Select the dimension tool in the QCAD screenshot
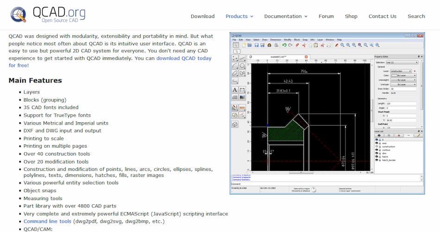Image resolution: width=440 pixels, height=232 pixels. pyautogui.click(x=242, y=90)
